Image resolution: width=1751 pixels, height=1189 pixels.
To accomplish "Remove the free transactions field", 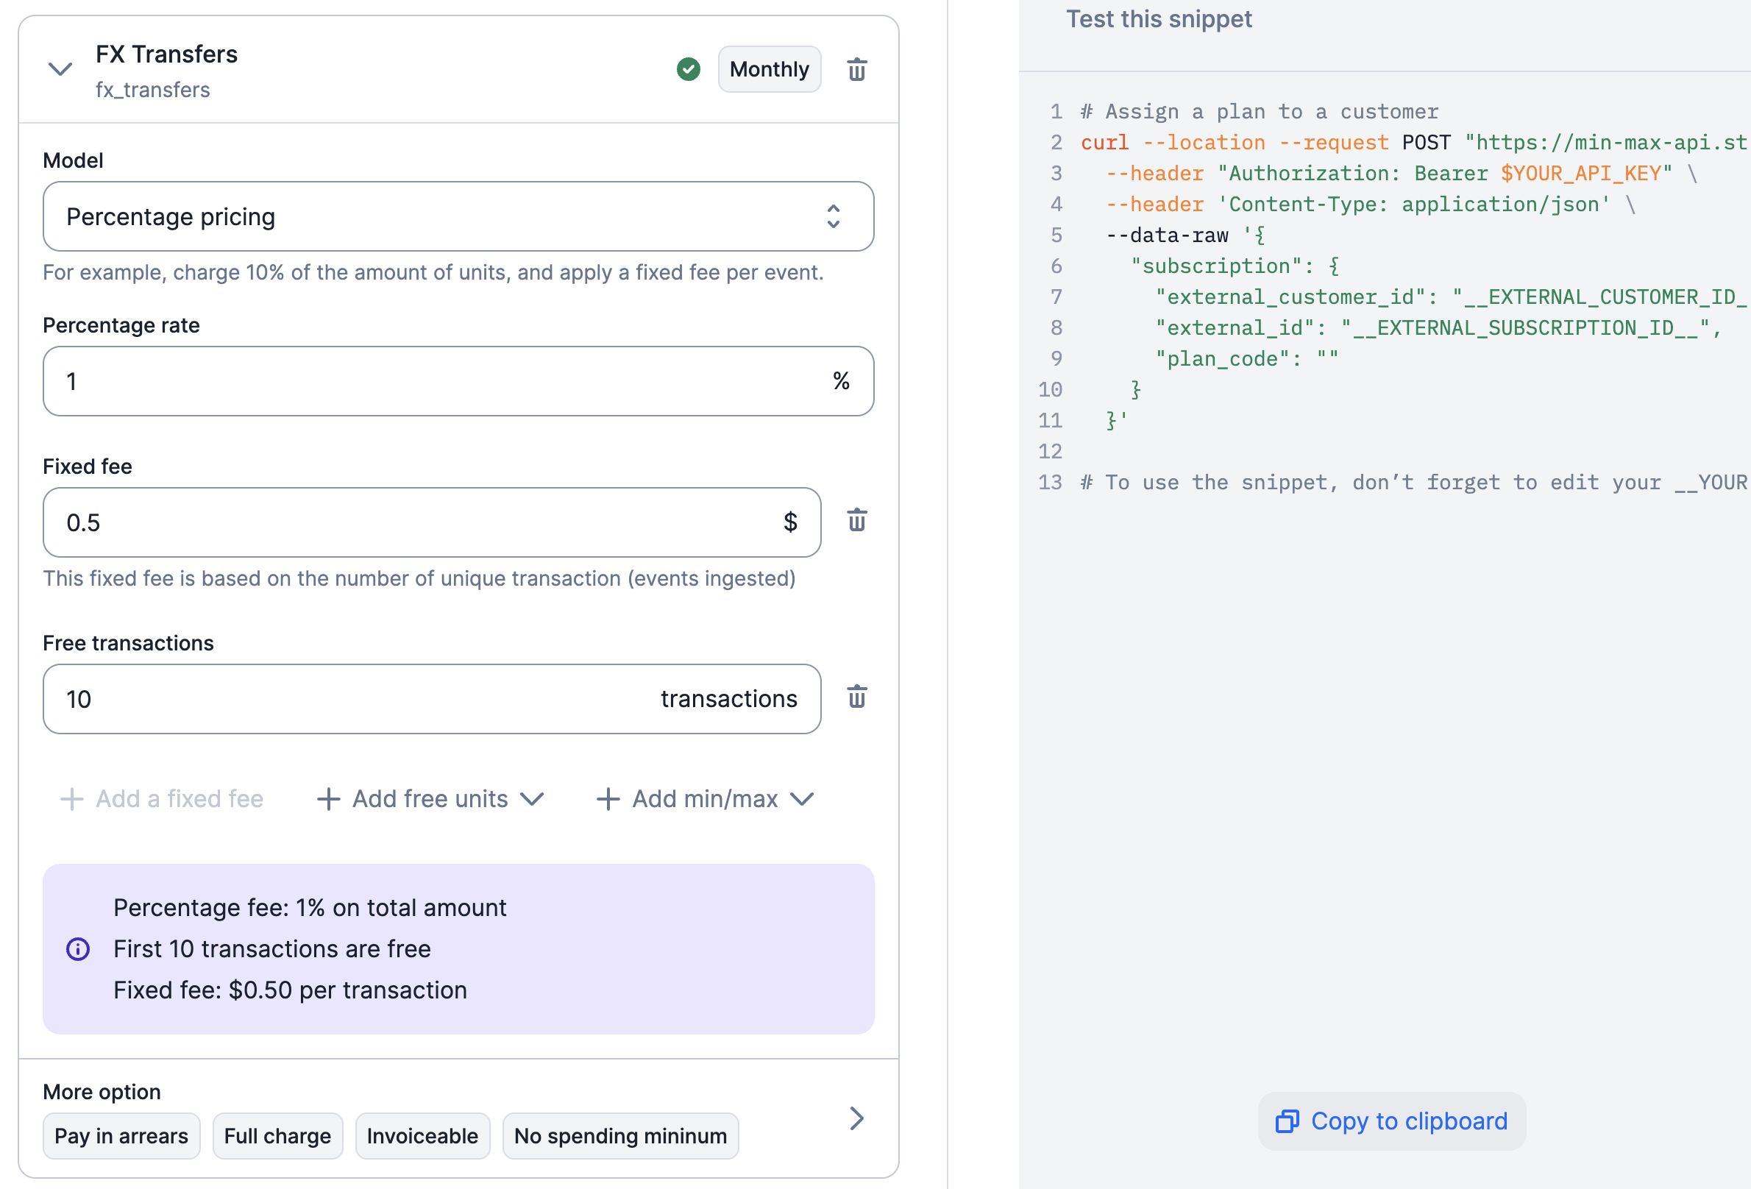I will pos(856,697).
